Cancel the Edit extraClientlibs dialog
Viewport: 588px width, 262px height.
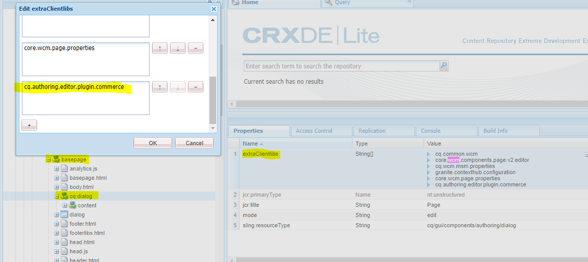(194, 143)
